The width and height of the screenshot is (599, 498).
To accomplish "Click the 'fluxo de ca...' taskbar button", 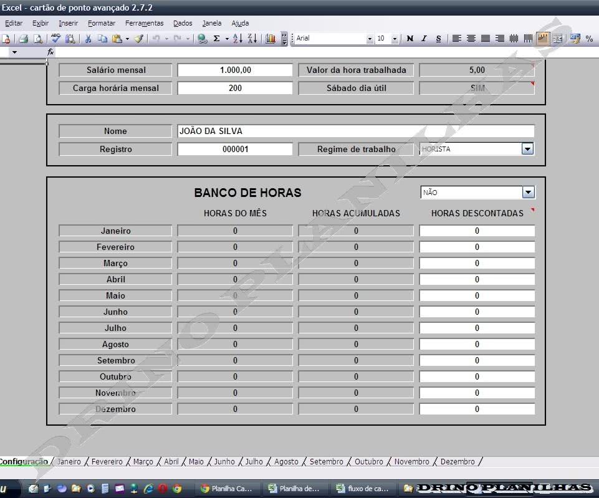I will click(x=362, y=489).
